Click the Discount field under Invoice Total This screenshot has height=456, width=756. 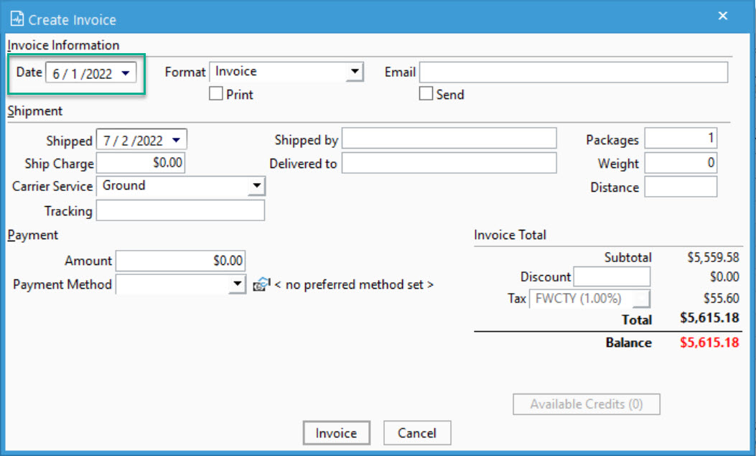pyautogui.click(x=611, y=276)
